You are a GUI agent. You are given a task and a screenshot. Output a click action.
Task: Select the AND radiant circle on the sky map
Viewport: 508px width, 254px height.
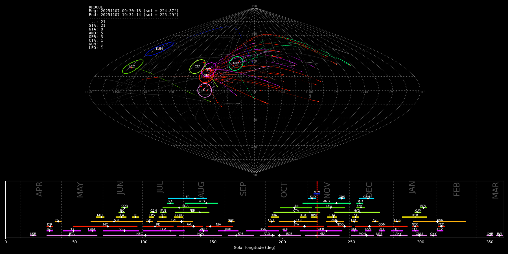pos(236,63)
